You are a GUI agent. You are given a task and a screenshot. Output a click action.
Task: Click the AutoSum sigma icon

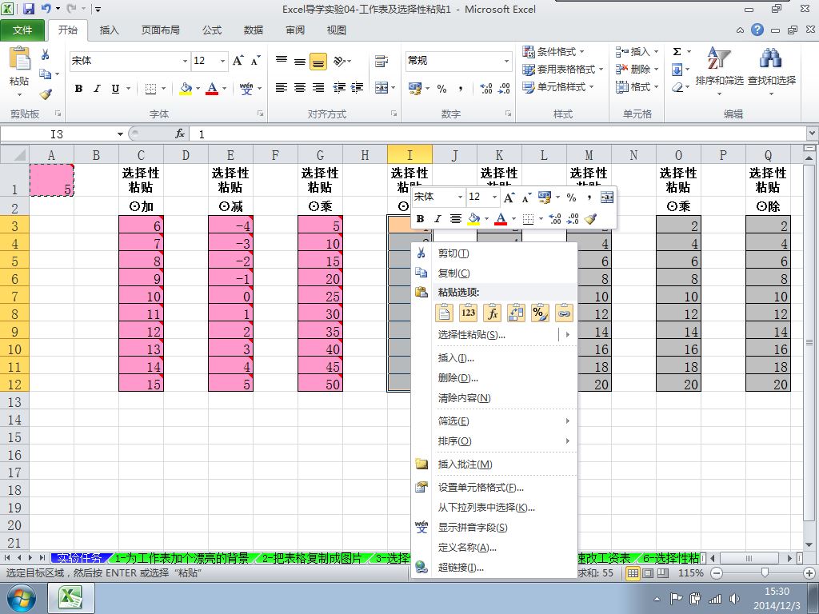point(677,51)
